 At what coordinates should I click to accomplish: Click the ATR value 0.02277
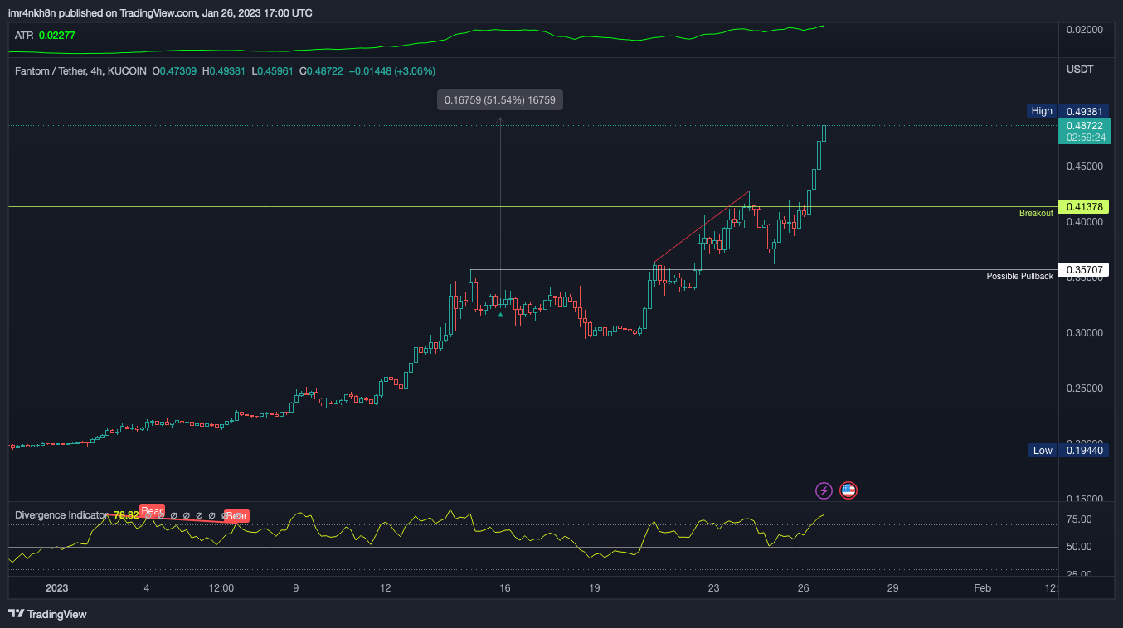point(57,36)
